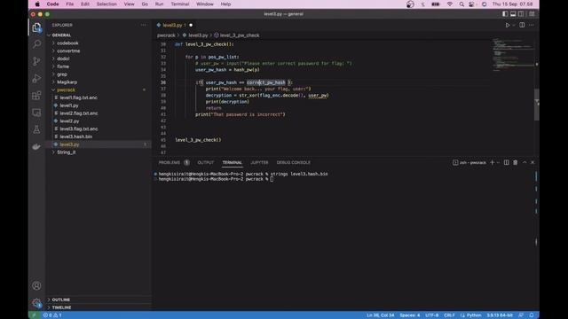Image resolution: width=568 pixels, height=319 pixels.
Task: Open the Apple menu
Action: coord(37,4)
